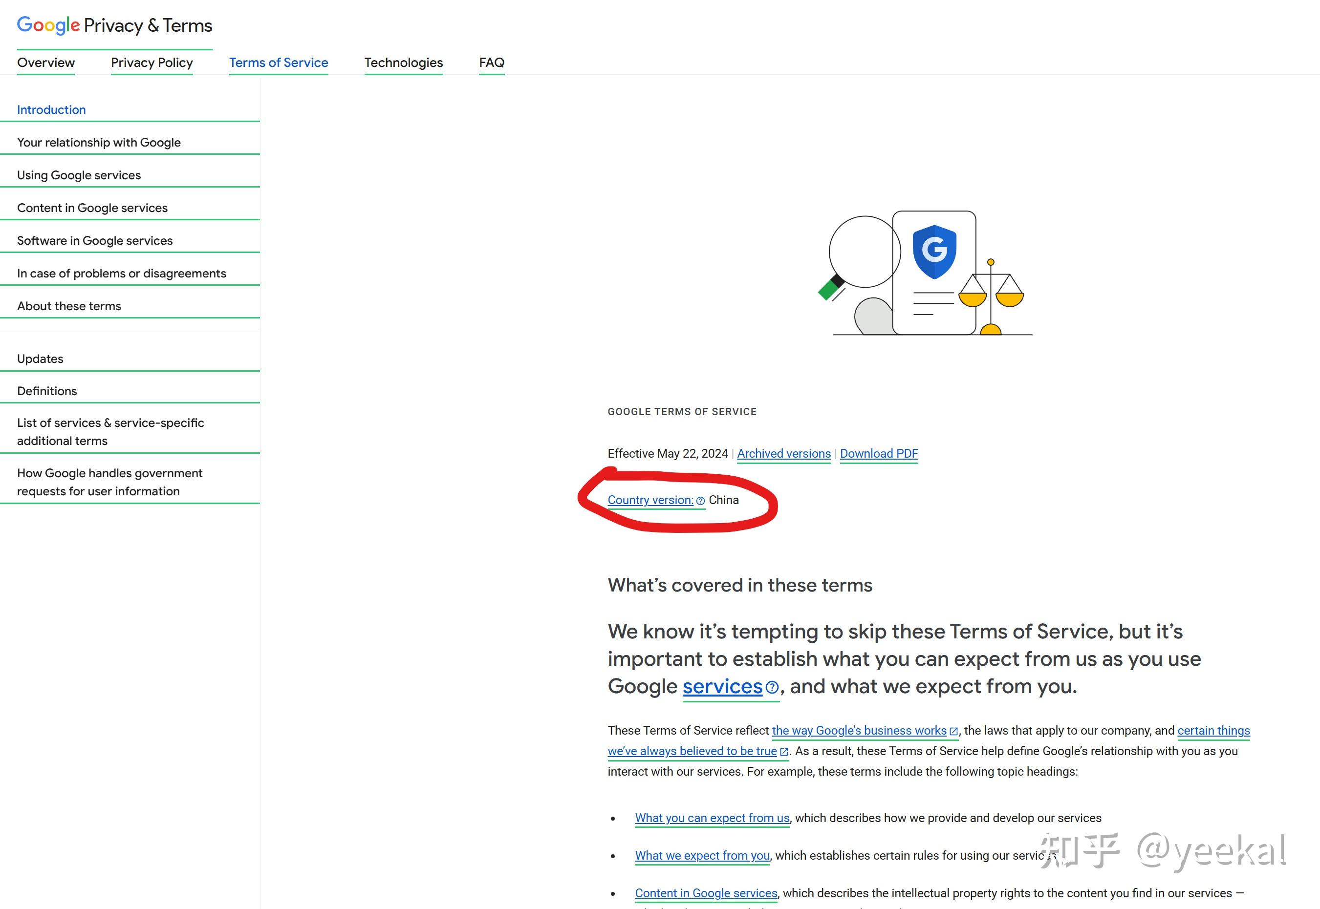Viewport: 1320px width, 909px height.
Task: Select Using Google services in sidebar
Action: (x=79, y=175)
